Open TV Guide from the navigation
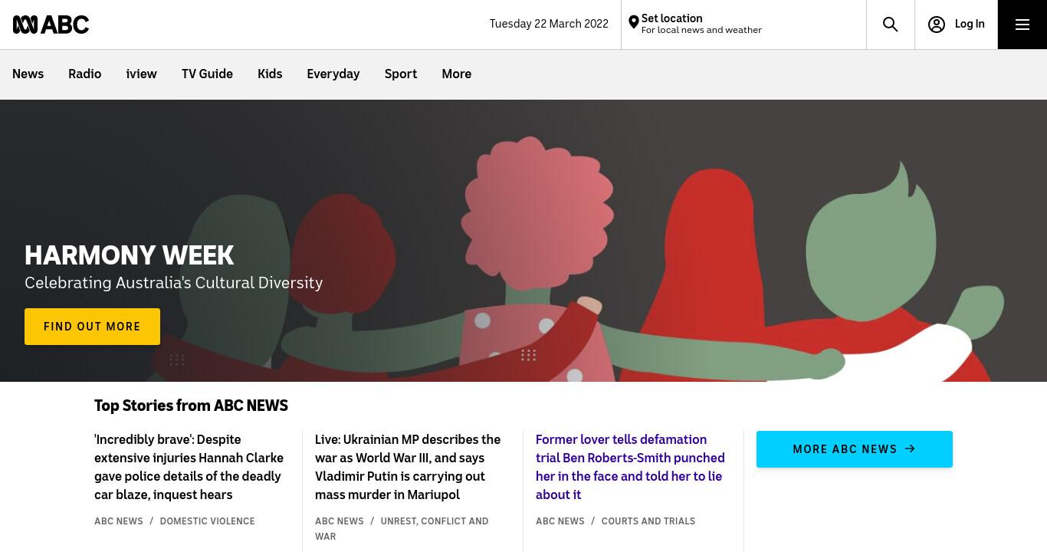Screen dimensions: 1047x552 [x=207, y=74]
